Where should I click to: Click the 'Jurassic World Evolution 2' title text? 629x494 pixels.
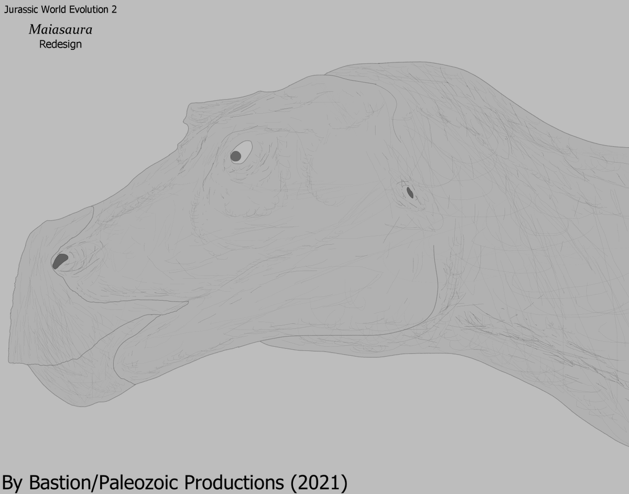(x=60, y=10)
